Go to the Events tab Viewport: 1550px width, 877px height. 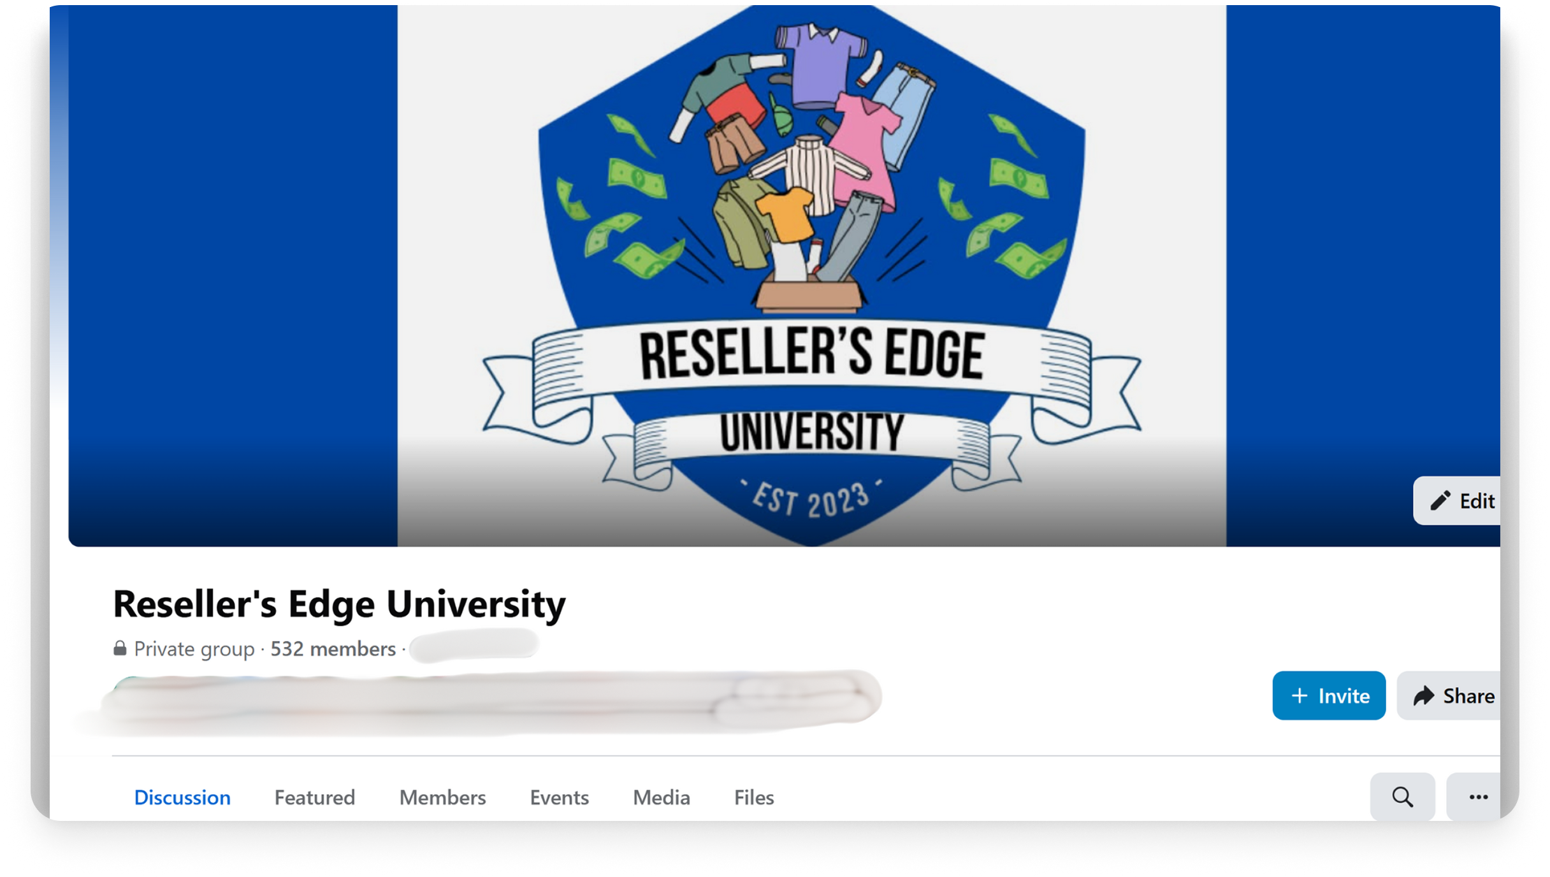click(x=559, y=797)
